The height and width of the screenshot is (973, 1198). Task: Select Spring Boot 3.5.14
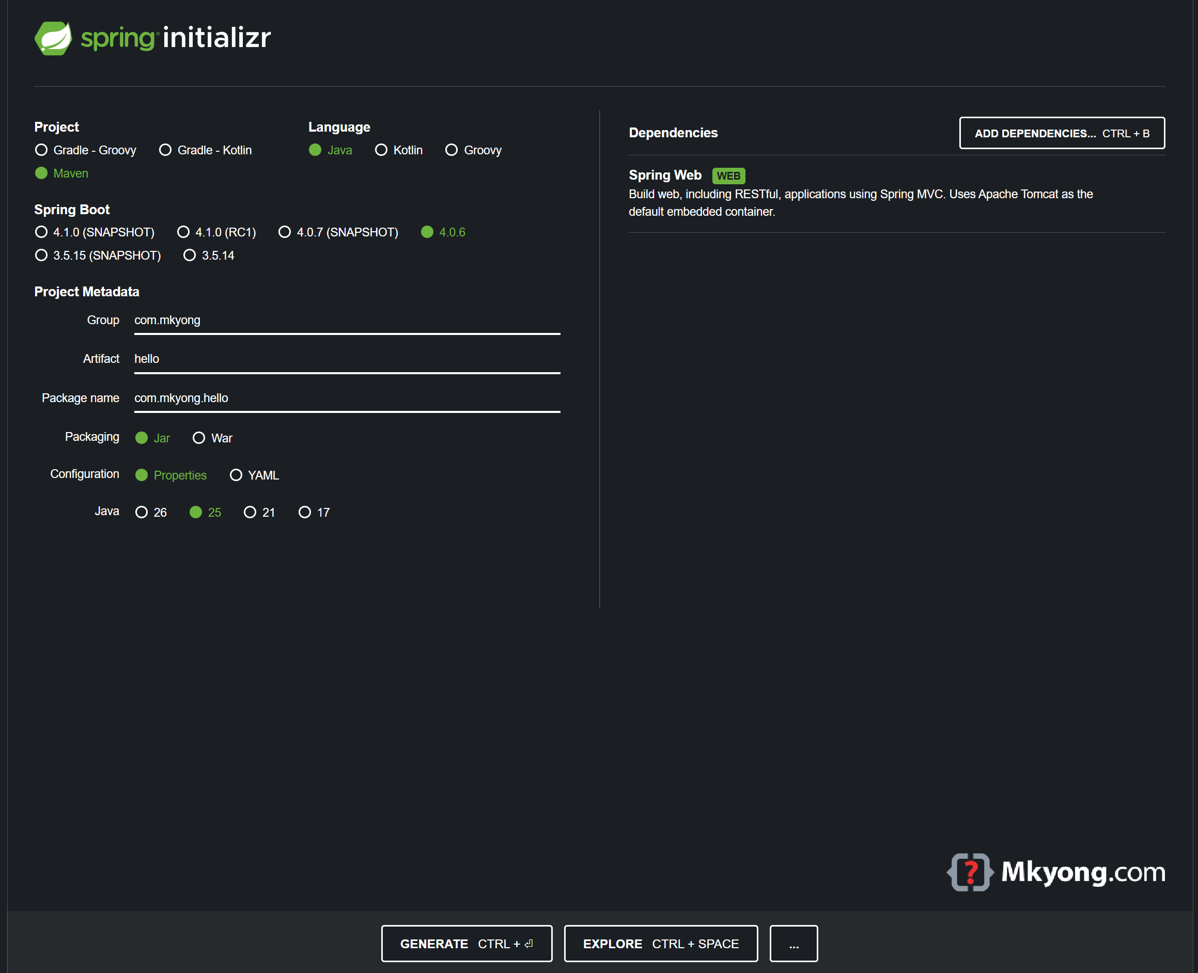coord(209,256)
